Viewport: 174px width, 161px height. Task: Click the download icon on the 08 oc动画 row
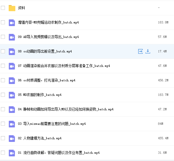click(148, 51)
